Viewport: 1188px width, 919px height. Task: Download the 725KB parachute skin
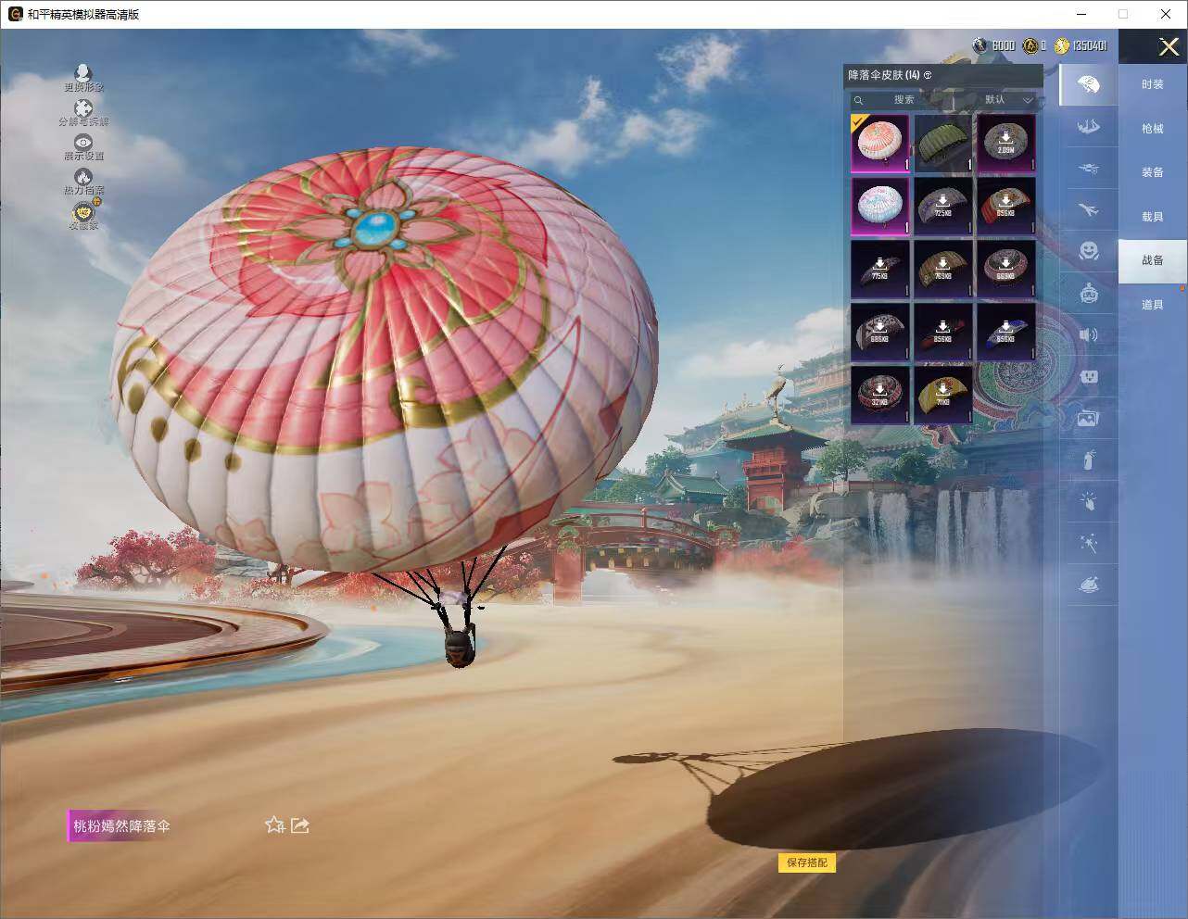click(x=943, y=206)
